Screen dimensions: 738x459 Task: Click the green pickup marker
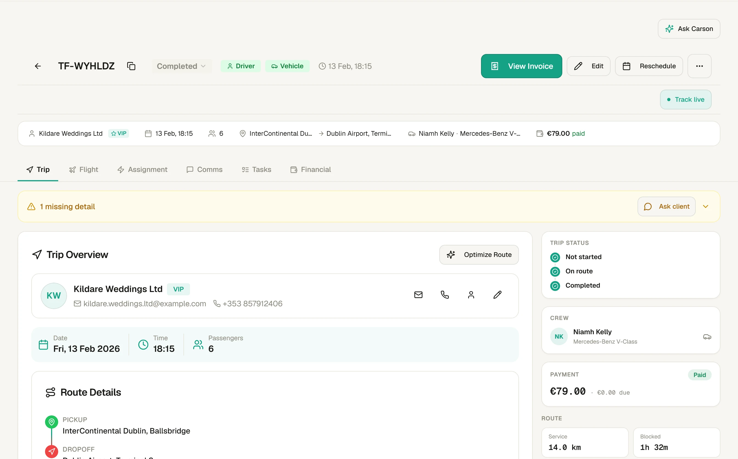[x=51, y=422]
